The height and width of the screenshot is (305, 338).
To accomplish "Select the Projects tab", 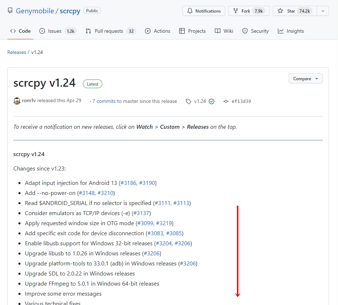I will click(192, 31).
